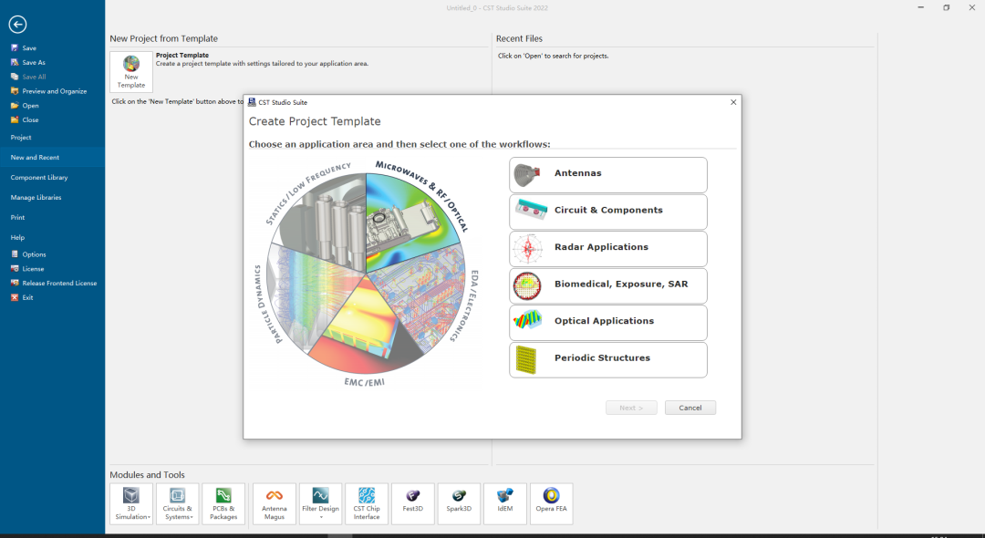The image size is (985, 538).
Task: Open the Fest3D module
Action: pyautogui.click(x=413, y=503)
